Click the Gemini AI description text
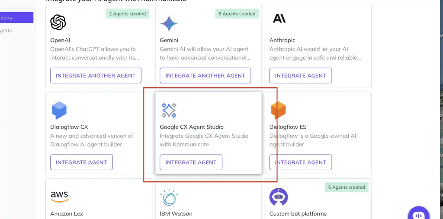Viewport: 443px width, 219px height. tap(205, 53)
